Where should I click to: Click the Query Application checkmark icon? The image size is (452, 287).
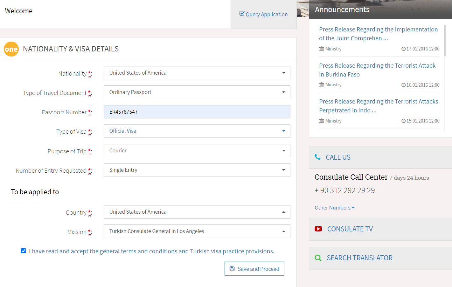coord(242,14)
